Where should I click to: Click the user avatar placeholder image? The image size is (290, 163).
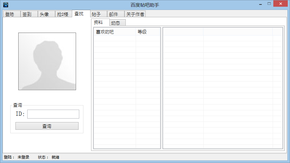coord(47,61)
